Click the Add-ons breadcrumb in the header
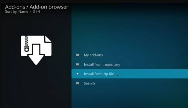 click(15, 7)
